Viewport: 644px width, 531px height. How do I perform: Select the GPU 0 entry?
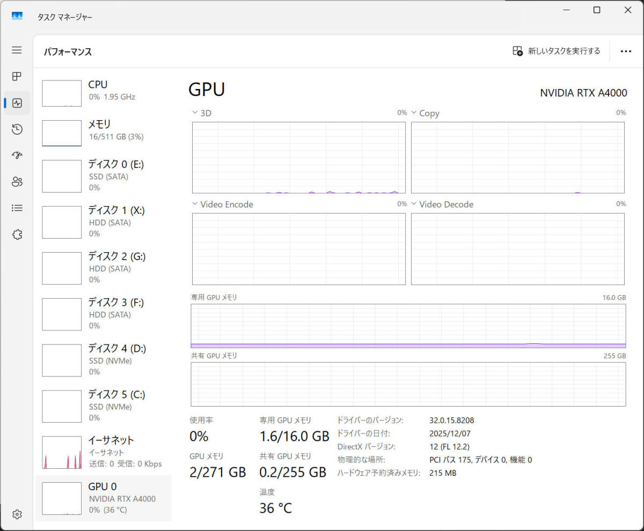coord(104,498)
